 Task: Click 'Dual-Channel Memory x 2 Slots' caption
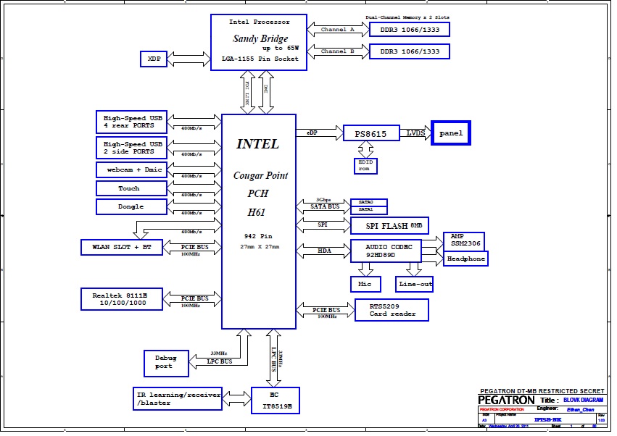(407, 17)
